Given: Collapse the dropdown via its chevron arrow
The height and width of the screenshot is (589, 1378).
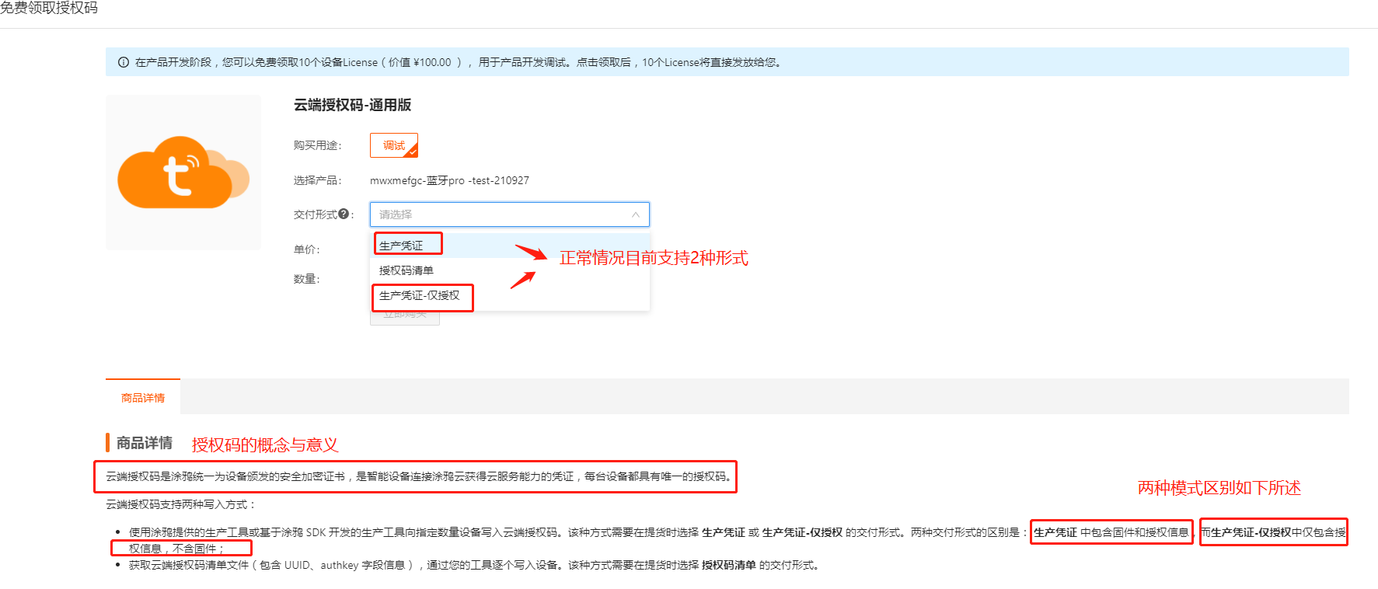Looking at the screenshot, I should (635, 214).
